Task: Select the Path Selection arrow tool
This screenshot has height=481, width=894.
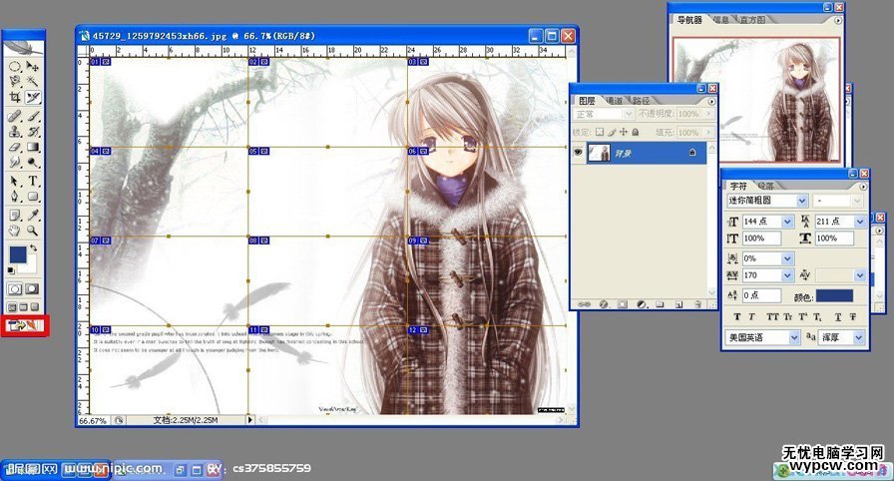Action: (x=15, y=182)
